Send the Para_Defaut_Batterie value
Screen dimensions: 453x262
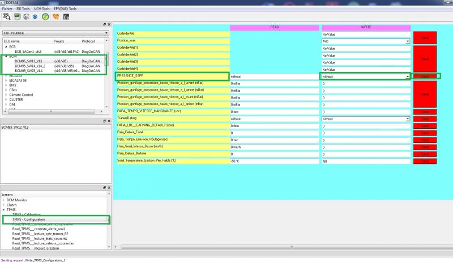point(425,154)
